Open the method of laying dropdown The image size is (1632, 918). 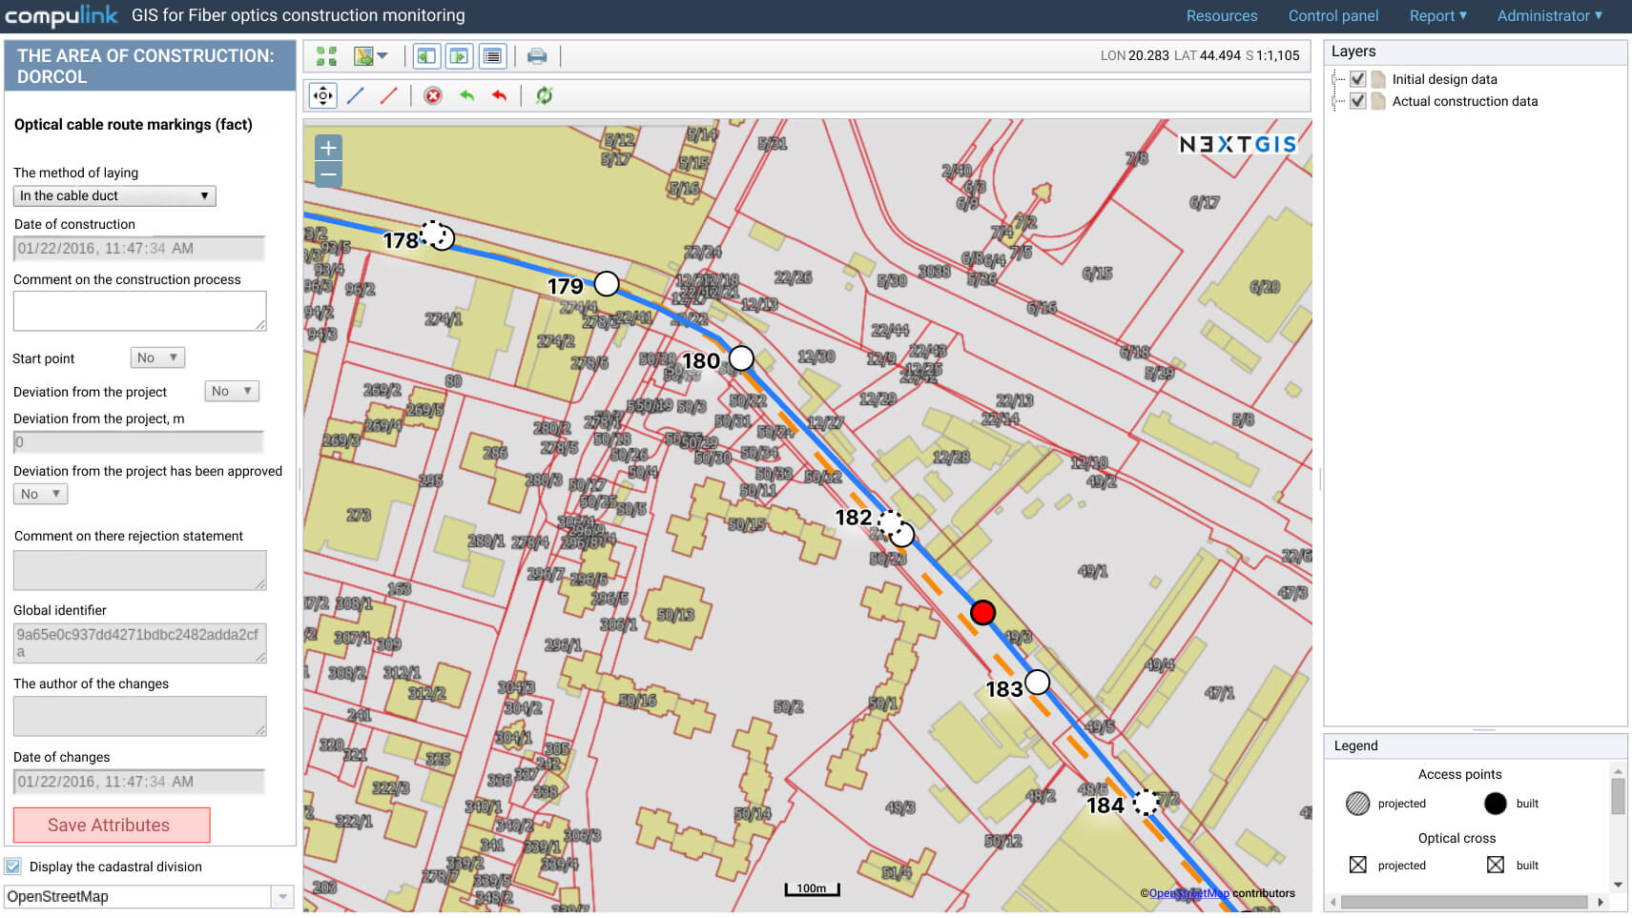pos(114,195)
